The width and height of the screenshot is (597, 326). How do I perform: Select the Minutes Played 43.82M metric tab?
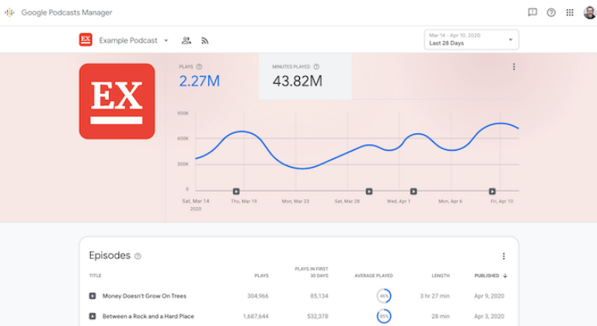coord(305,76)
